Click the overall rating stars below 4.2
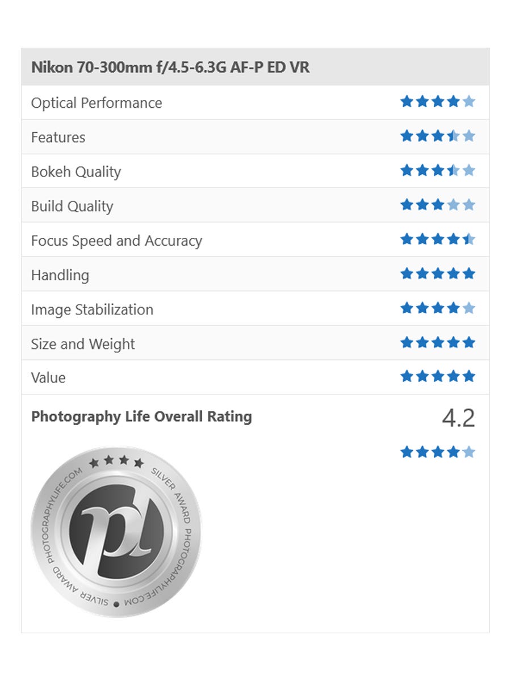 point(437,452)
